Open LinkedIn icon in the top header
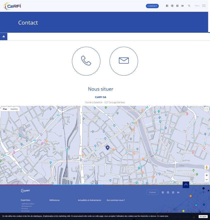210x220 pixels. (172, 6)
